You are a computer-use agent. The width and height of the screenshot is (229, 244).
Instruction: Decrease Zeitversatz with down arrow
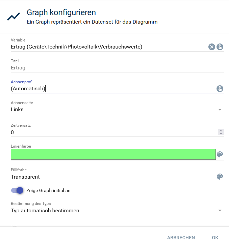point(221,134)
